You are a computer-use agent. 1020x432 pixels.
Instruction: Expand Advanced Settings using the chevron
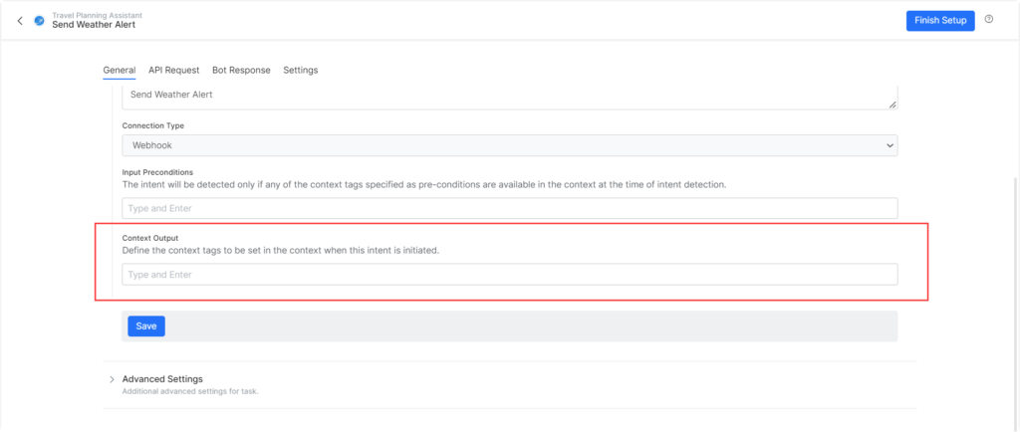coord(111,379)
